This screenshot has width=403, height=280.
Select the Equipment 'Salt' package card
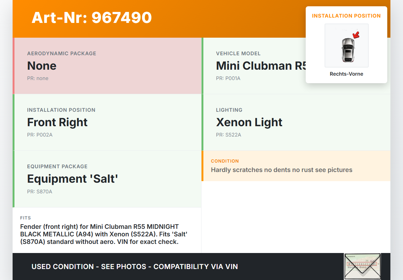(x=107, y=179)
